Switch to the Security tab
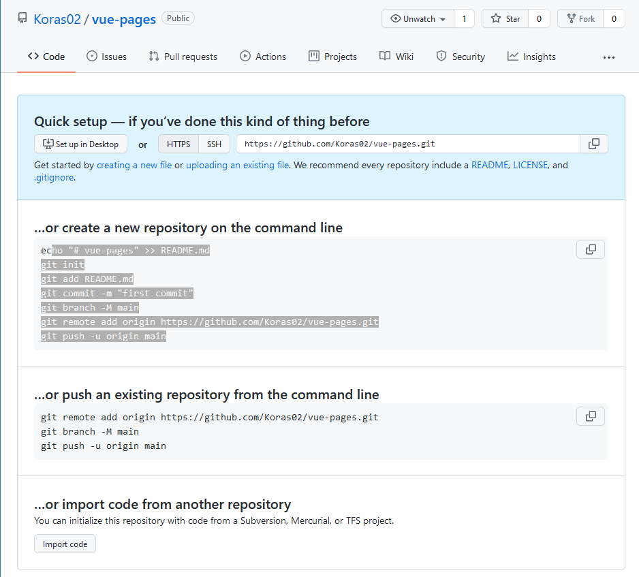The image size is (639, 577). [x=461, y=57]
